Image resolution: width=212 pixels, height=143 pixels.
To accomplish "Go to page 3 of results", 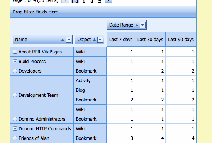I will (92, 1).
